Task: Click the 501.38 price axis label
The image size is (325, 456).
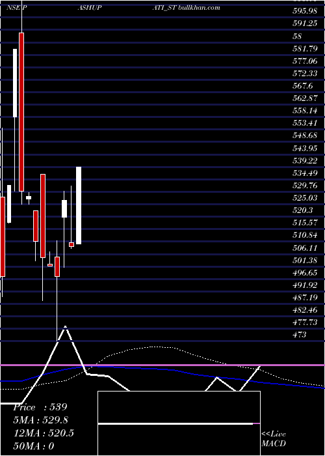Action: click(305, 261)
